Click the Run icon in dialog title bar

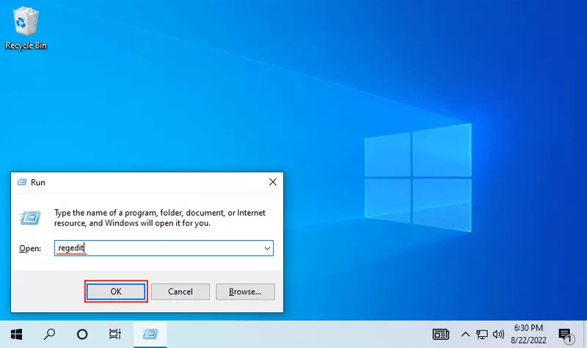22,182
